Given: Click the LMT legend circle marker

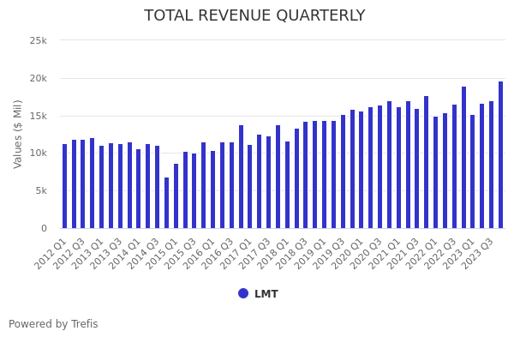Looking at the screenshot, I should point(243,293).
